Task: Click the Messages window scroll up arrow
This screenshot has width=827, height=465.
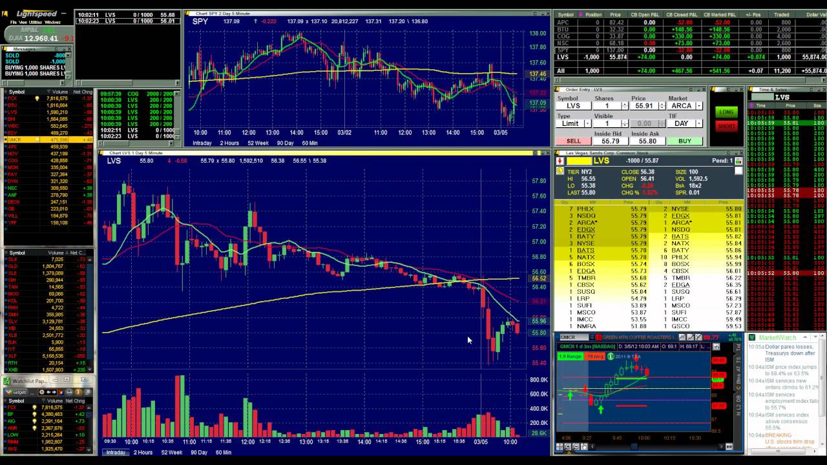Action: (x=67, y=55)
